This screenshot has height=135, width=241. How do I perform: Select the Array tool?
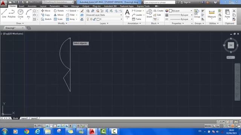point(70,19)
